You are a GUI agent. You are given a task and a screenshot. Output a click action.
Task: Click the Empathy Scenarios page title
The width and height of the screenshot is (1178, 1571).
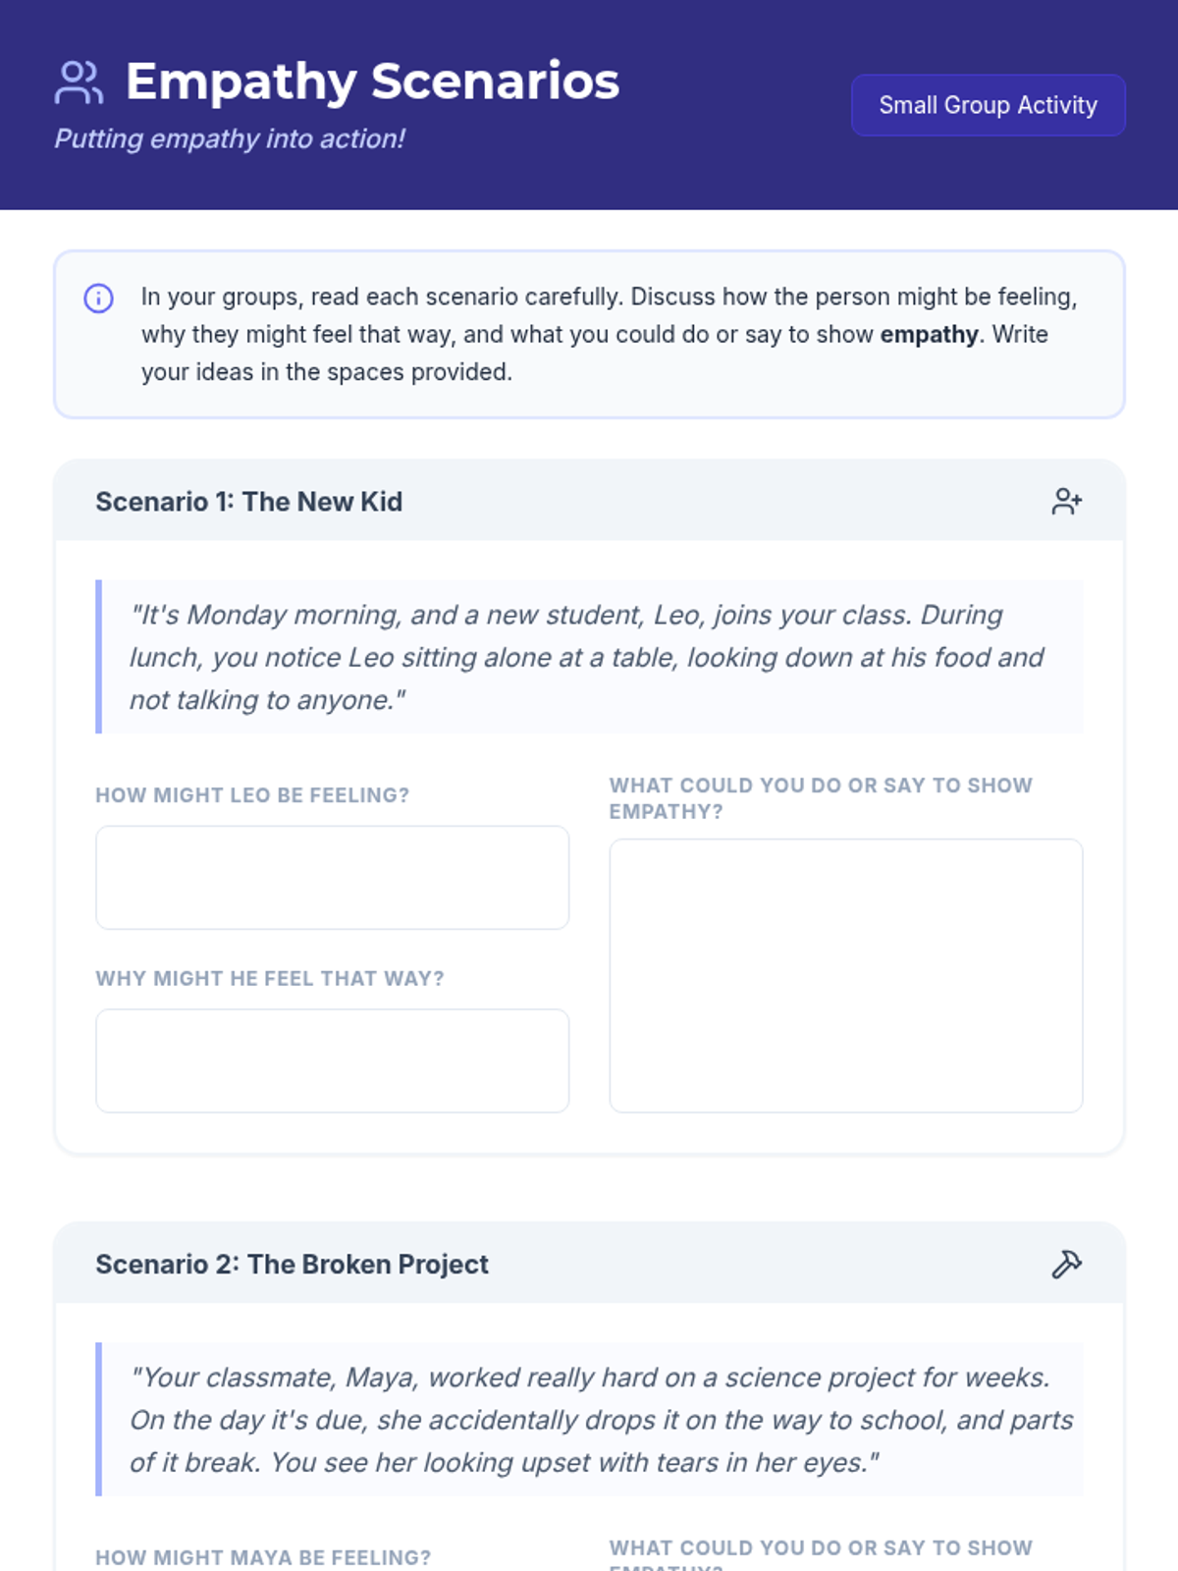pos(372,81)
